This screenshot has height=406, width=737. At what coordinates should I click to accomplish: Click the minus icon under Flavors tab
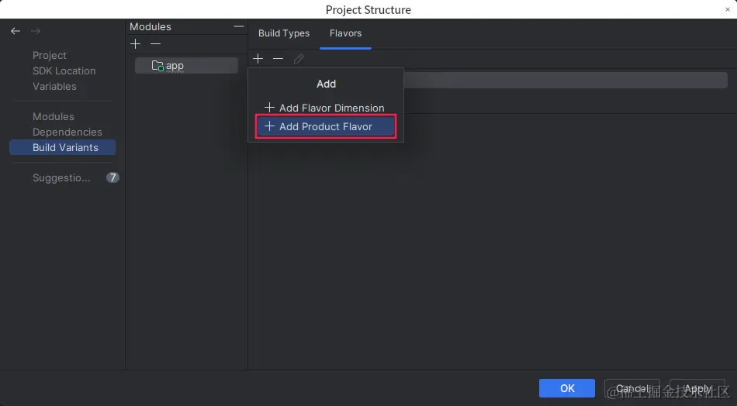[x=279, y=59]
